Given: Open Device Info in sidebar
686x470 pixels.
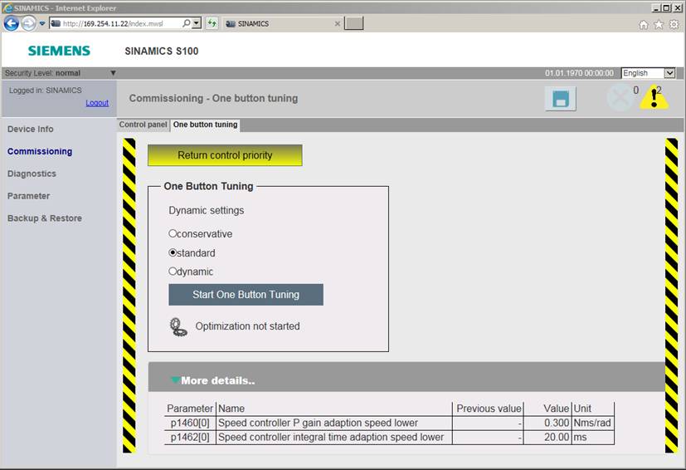Looking at the screenshot, I should coord(30,130).
